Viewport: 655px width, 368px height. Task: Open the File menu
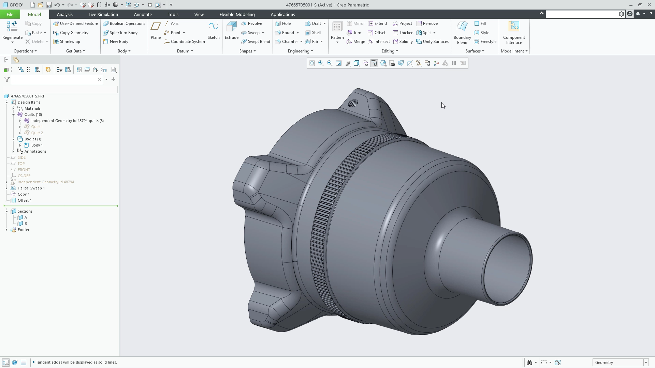click(10, 14)
